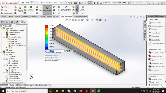
Task: Open the Insert menu
Action: [37, 3]
